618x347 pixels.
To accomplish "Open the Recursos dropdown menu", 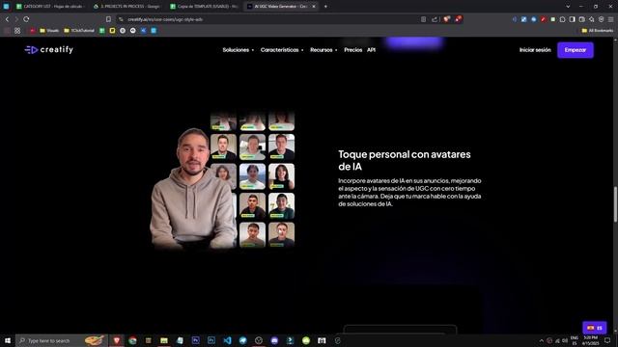I will tap(323, 50).
